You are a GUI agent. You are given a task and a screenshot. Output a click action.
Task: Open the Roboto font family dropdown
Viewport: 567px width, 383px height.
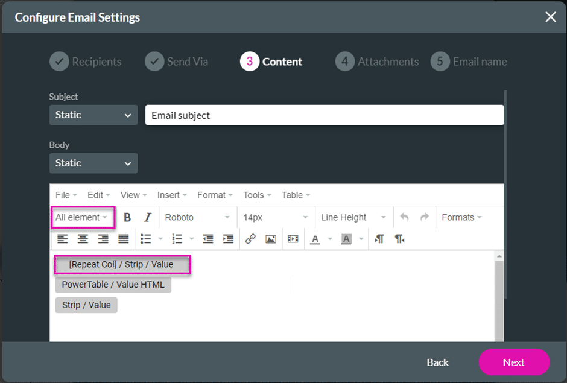197,218
